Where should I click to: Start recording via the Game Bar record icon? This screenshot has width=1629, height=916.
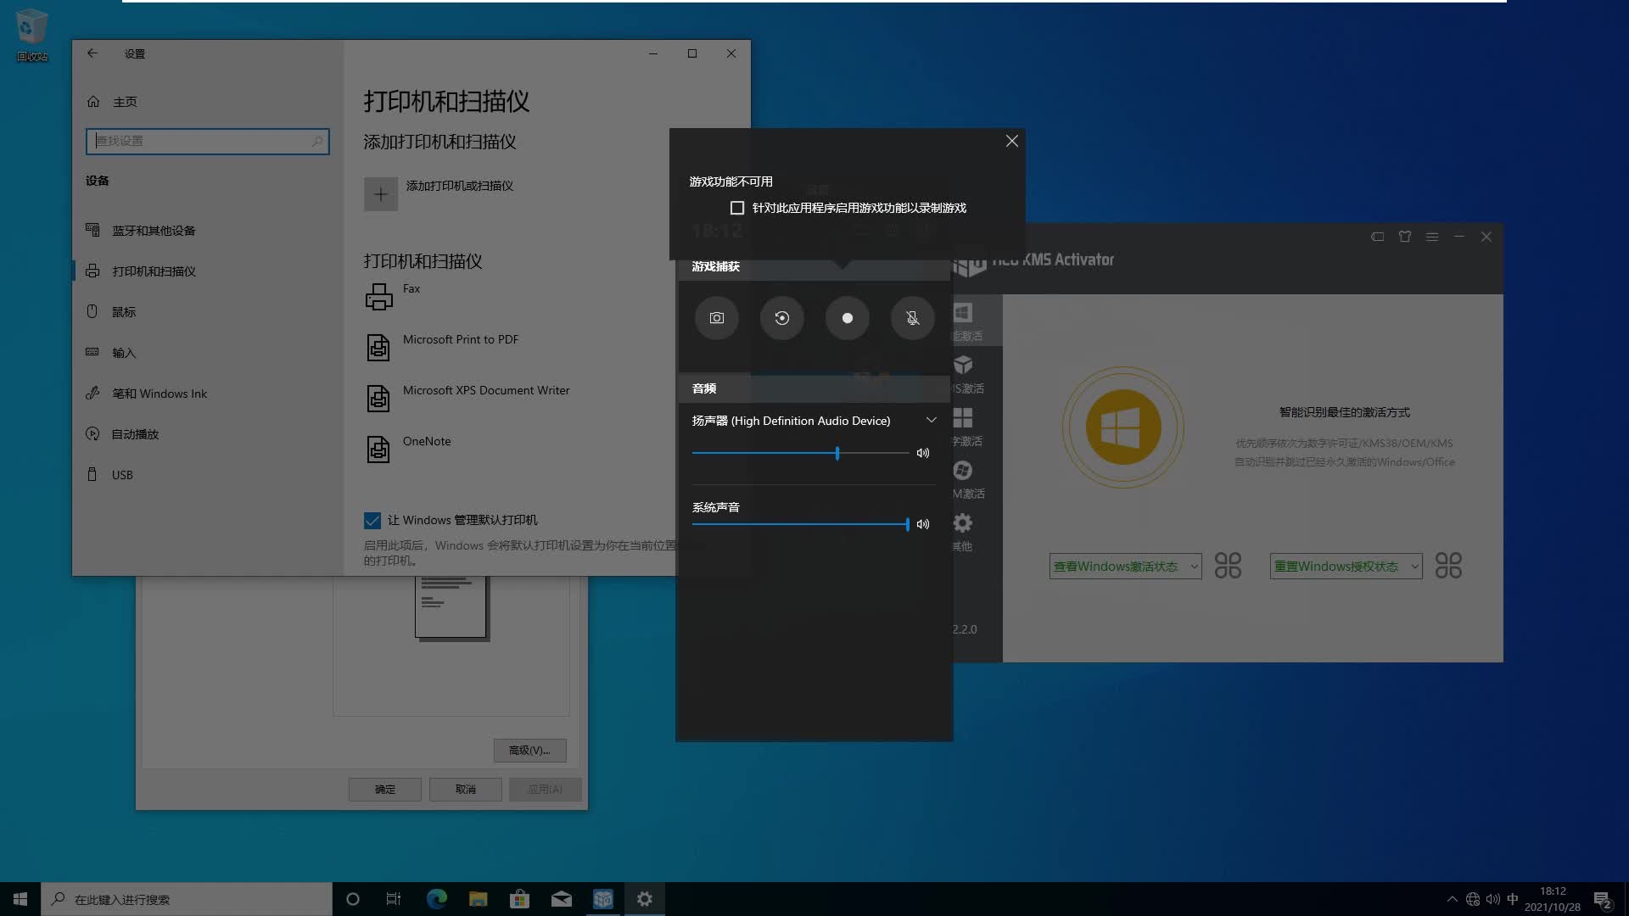[x=847, y=318]
